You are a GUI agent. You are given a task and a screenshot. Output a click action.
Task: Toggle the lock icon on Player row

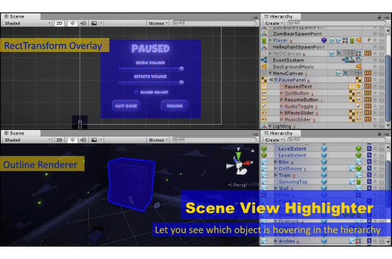[381, 40]
